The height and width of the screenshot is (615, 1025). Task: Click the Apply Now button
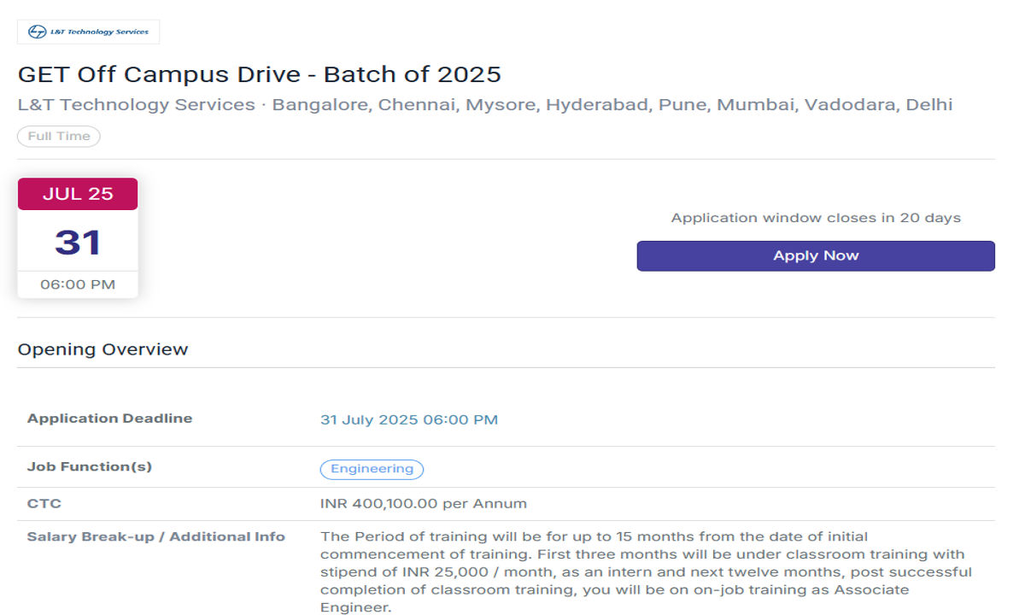(816, 255)
